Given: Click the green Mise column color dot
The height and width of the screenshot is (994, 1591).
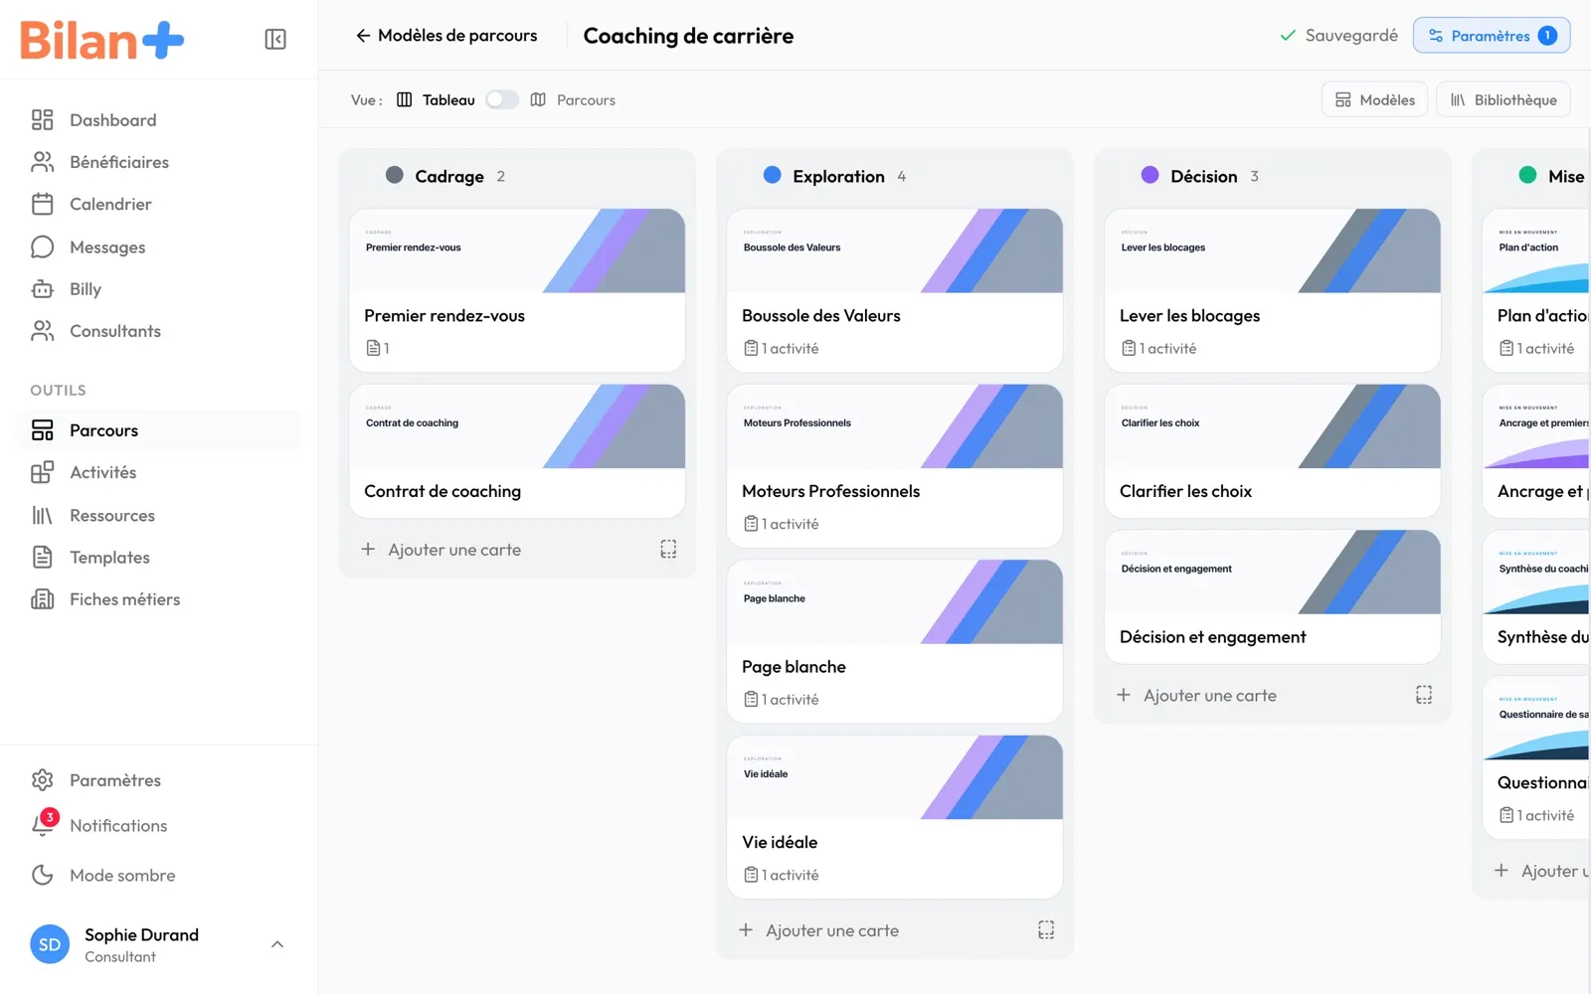Looking at the screenshot, I should (1528, 175).
